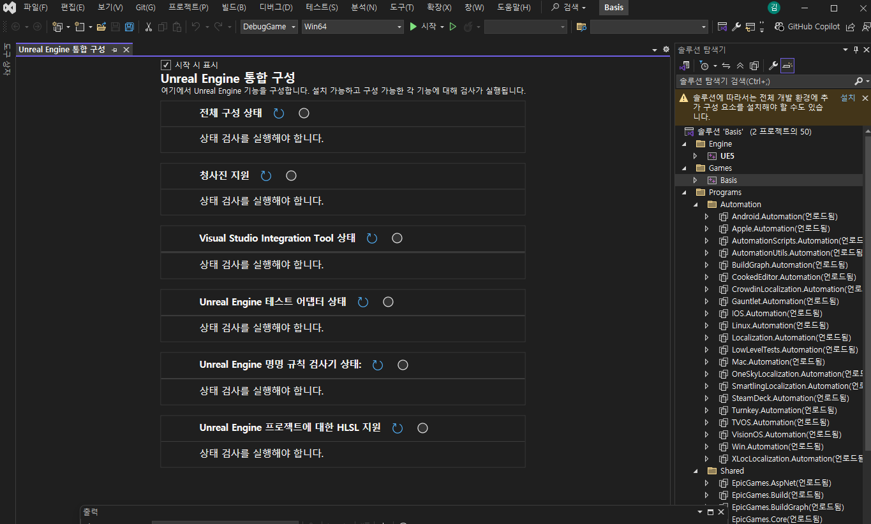Screen dimensions: 871x524
Task: Open the Git(G) menu
Action: click(x=145, y=8)
